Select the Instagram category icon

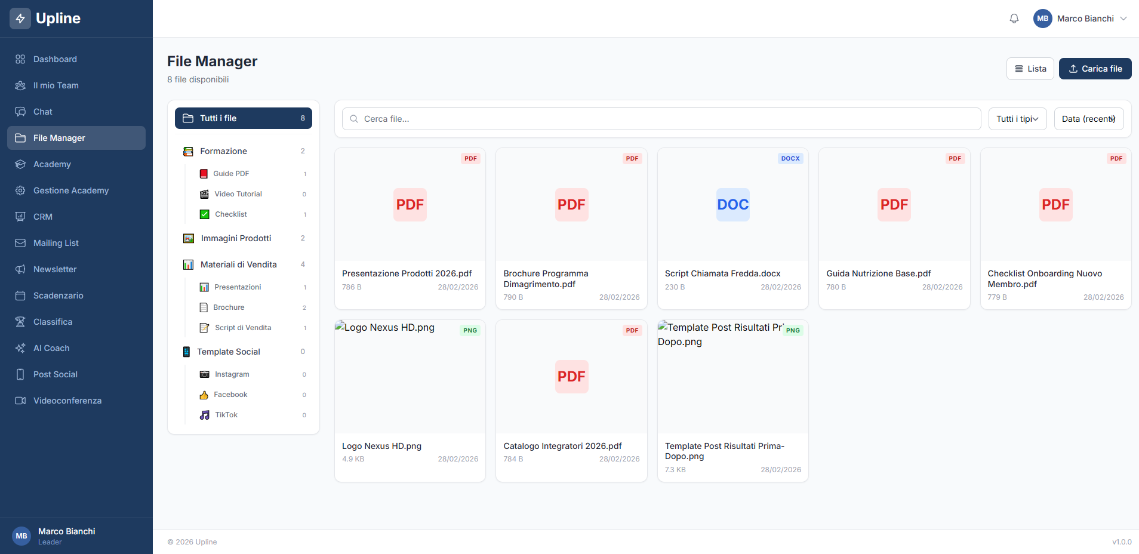pos(205,374)
